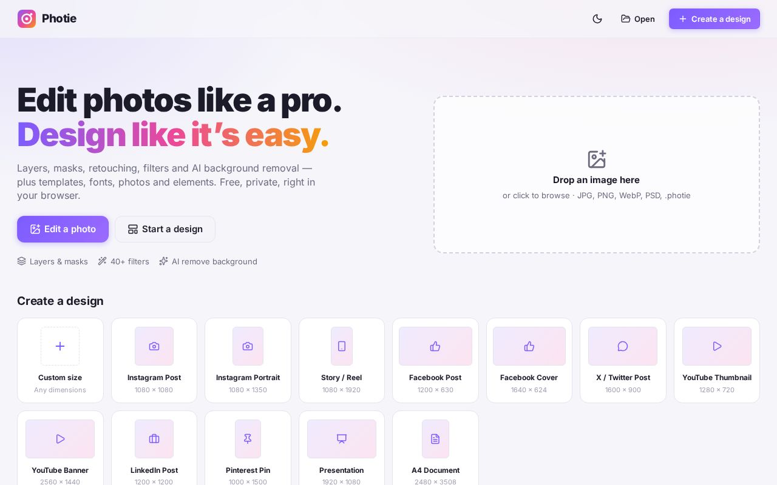Select Instagram Post camera icon
Image resolution: width=777 pixels, height=485 pixels.
154,346
